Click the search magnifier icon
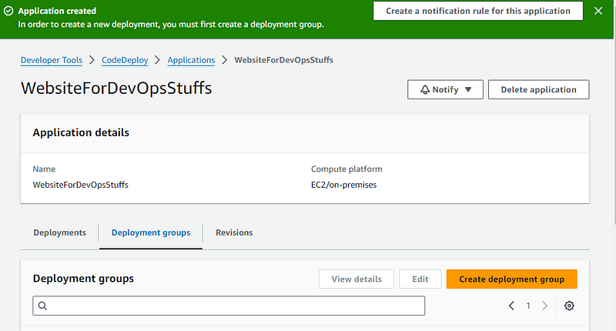 [43, 306]
